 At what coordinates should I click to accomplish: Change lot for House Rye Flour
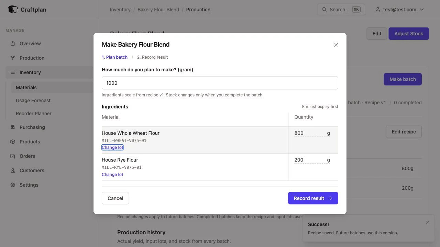coord(112,175)
